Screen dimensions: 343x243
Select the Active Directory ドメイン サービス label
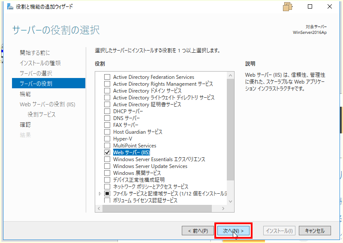tap(147, 91)
